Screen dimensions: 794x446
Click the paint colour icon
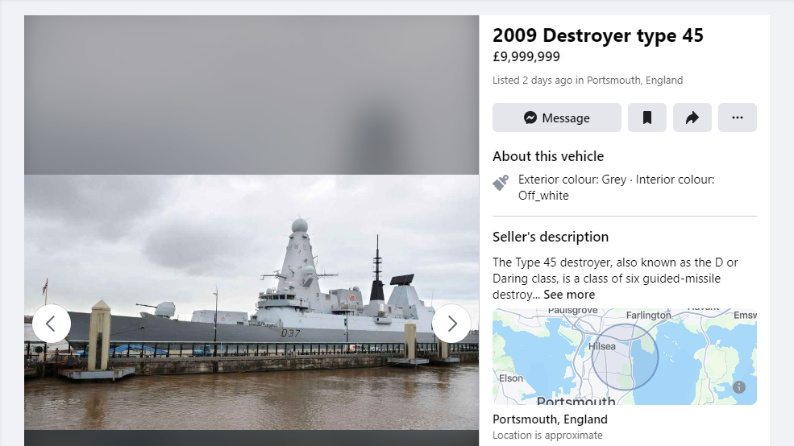point(501,183)
